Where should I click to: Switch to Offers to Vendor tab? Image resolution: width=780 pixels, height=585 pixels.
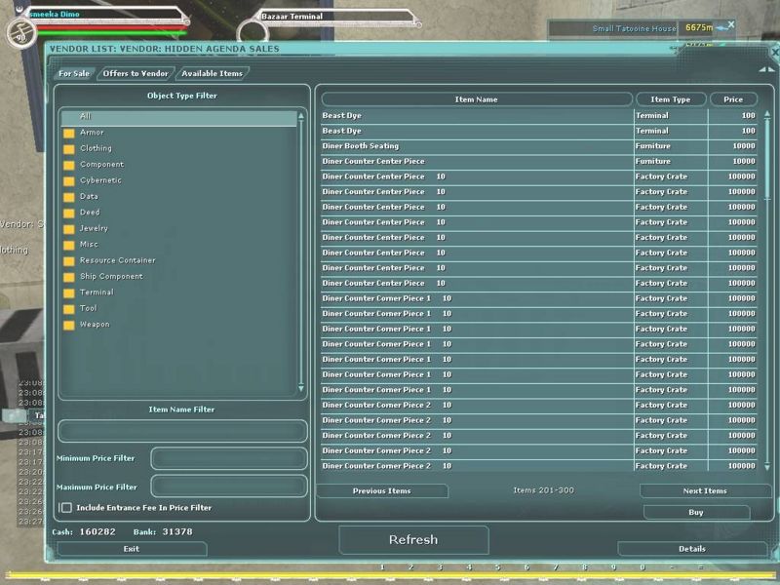(136, 73)
